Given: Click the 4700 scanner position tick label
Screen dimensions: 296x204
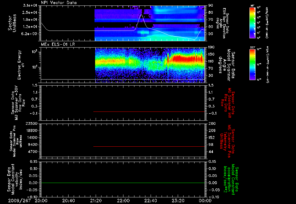Looking at the screenshot, I should pos(33,152).
